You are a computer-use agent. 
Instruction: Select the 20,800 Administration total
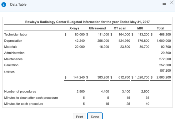coord(166,53)
